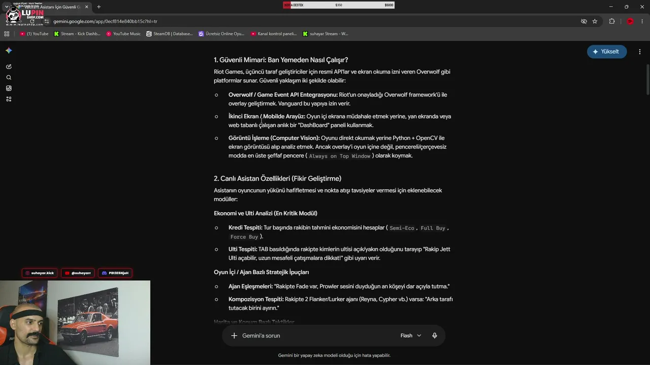
Task: Open the sidebar grid-style Gems icon
Action: [x=9, y=99]
